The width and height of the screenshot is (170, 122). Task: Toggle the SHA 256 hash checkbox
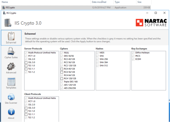[98, 59]
